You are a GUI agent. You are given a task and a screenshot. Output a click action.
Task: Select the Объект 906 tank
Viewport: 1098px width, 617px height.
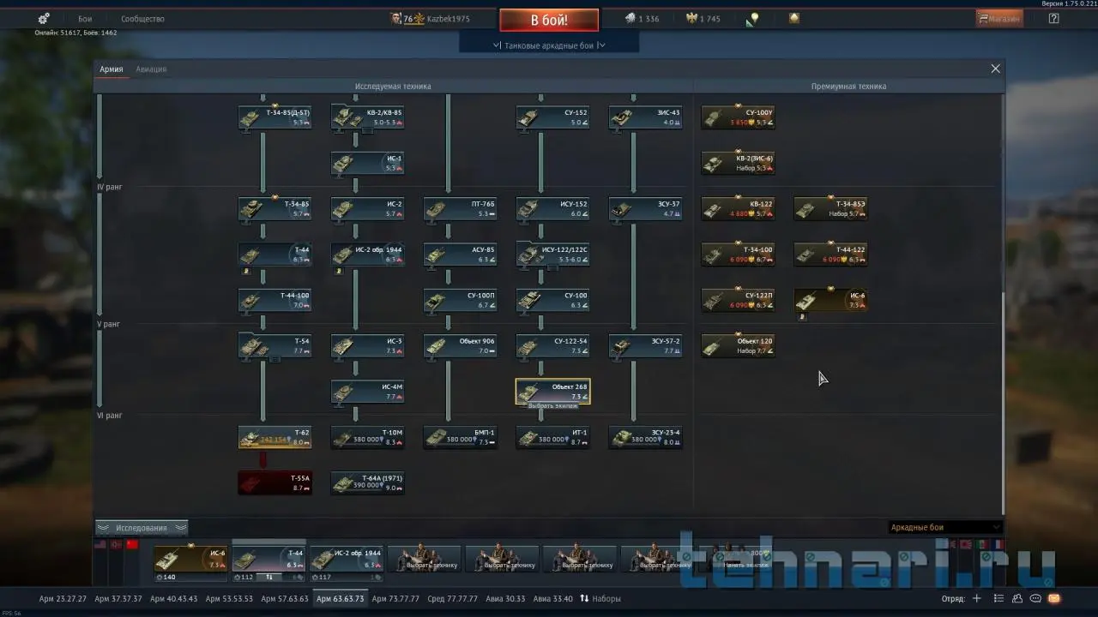click(460, 346)
